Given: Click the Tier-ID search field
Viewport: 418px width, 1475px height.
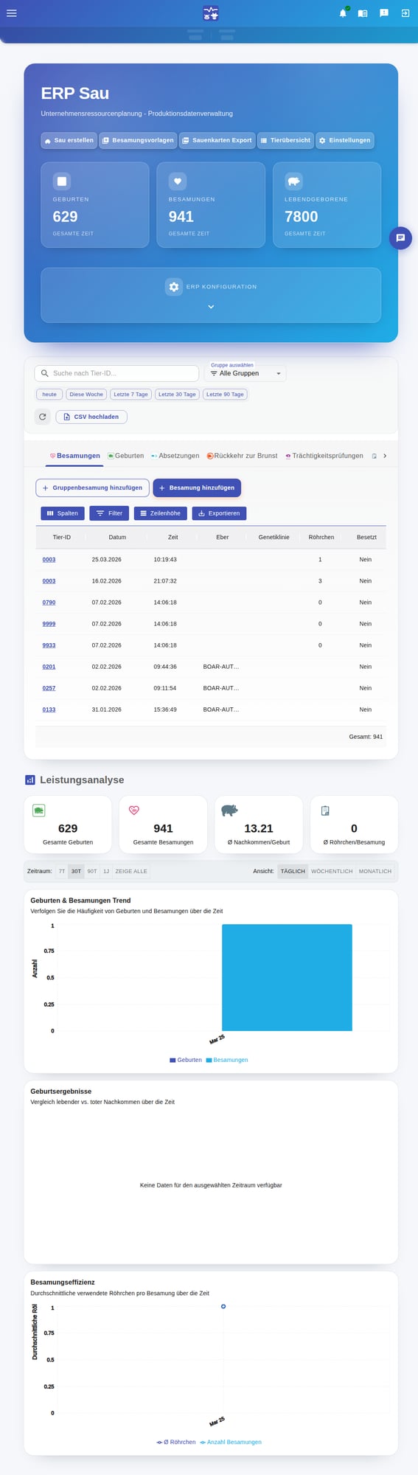Looking at the screenshot, I should (117, 373).
